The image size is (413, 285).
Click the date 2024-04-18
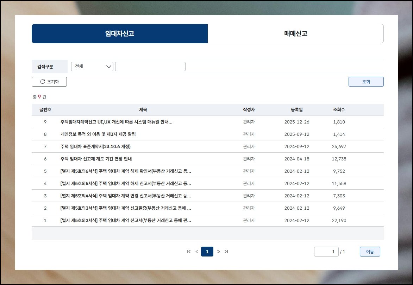click(297, 159)
